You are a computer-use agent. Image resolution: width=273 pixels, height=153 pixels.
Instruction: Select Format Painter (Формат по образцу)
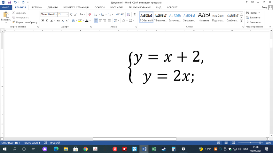coord(25,22)
